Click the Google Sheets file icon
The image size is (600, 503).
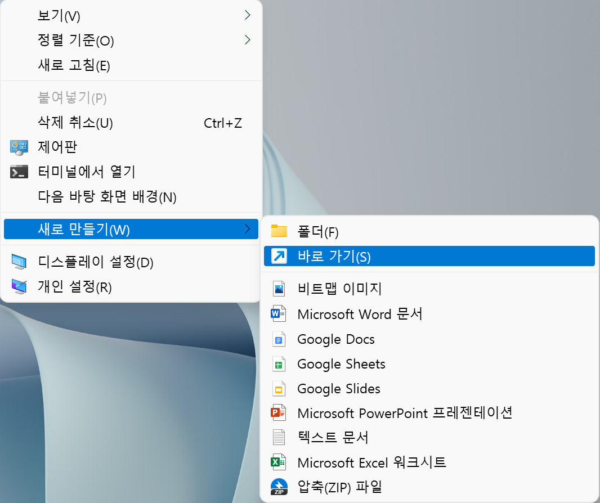279,364
